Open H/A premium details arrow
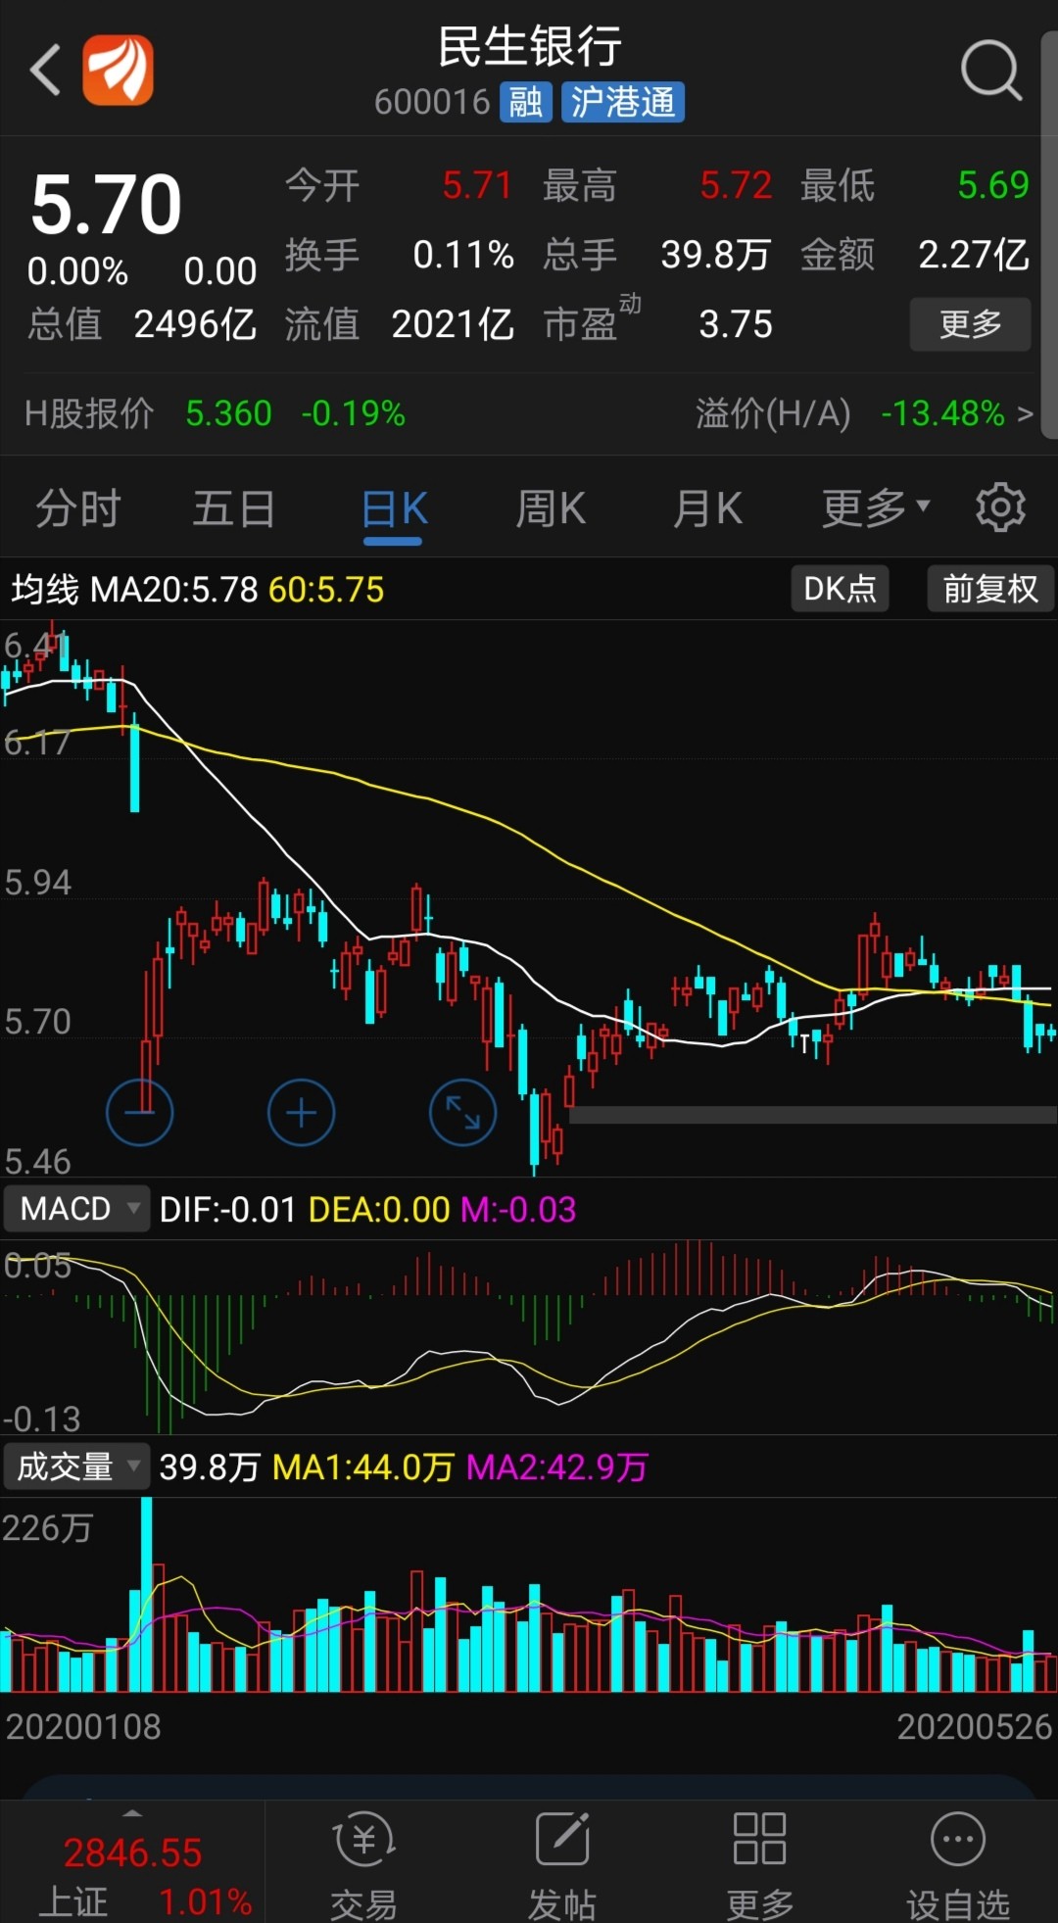The width and height of the screenshot is (1058, 1923). tap(1025, 414)
